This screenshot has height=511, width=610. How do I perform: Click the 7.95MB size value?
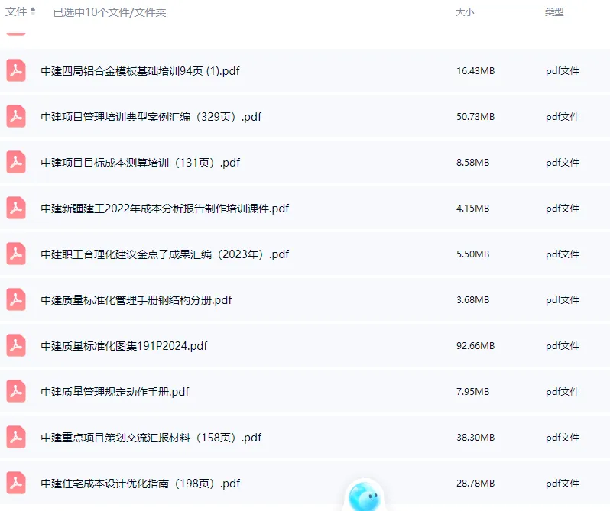[x=472, y=392]
